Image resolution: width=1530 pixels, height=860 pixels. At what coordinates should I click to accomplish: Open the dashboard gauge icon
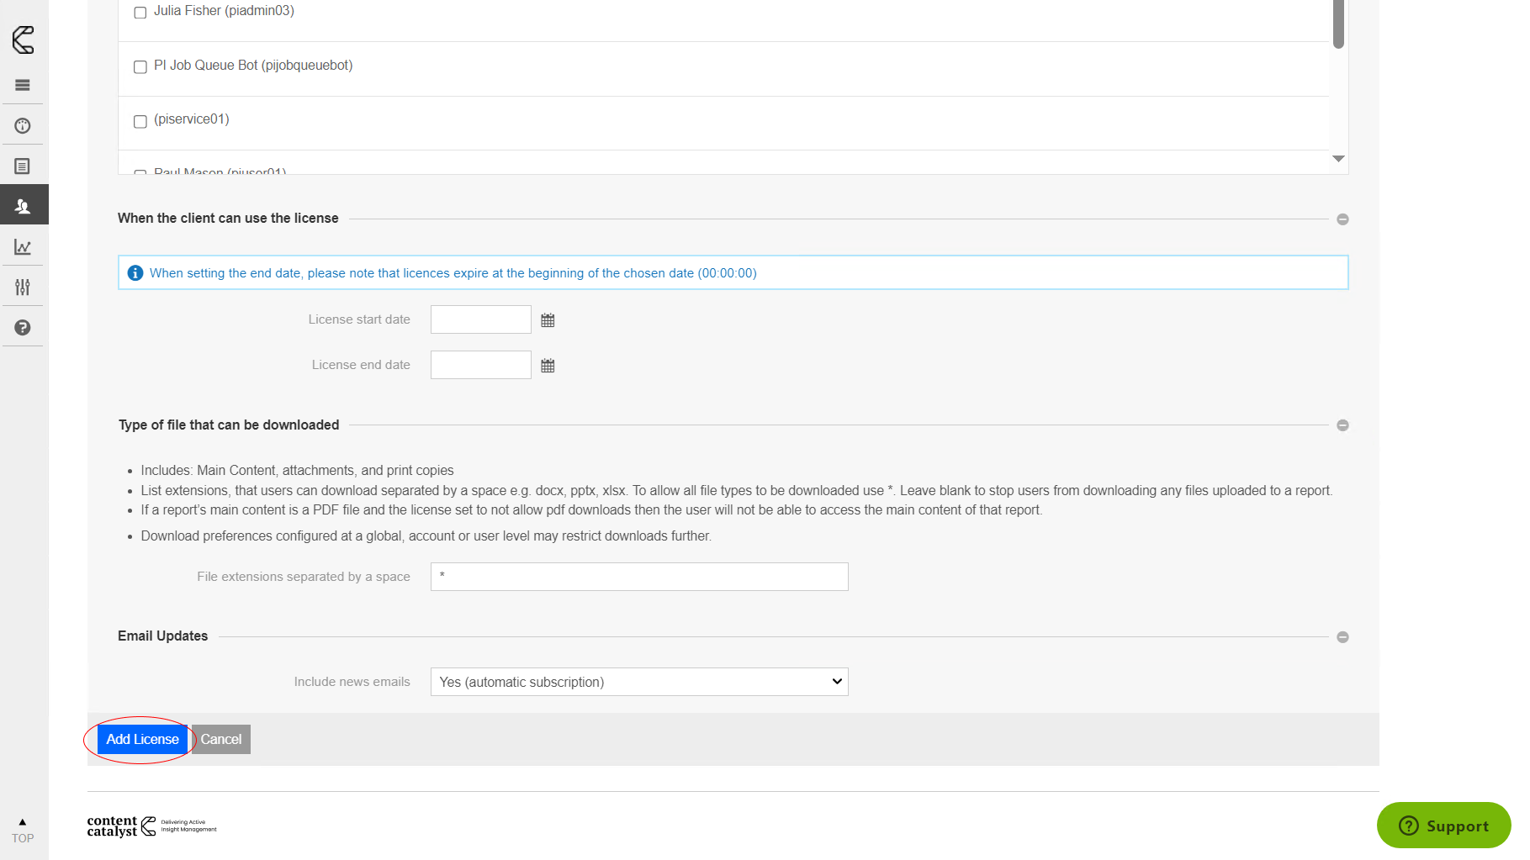(23, 126)
